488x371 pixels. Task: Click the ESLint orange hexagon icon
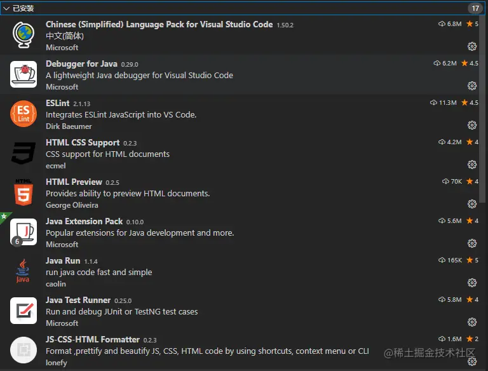(24, 114)
